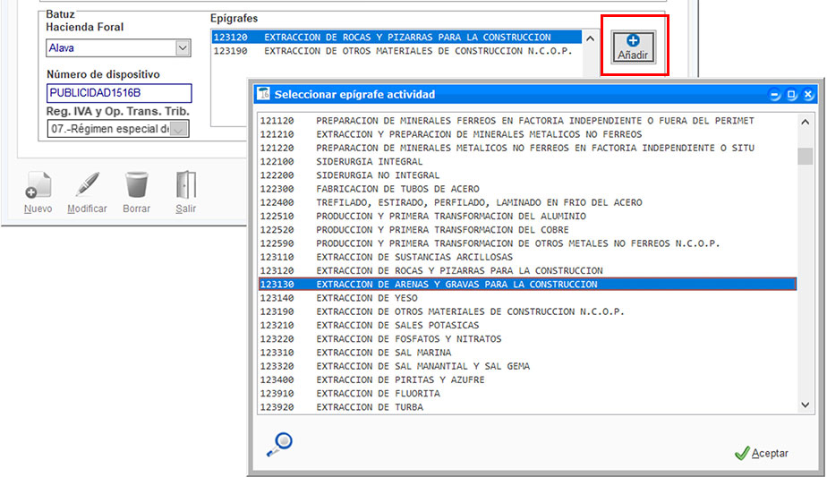Screen dimensions: 827x477
Task: Select highlighted row 123130 ARENAS Y GRAVAS
Action: click(527, 285)
